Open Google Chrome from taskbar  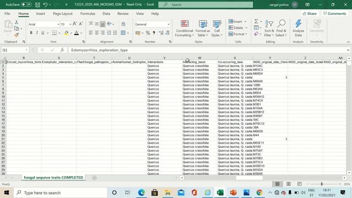(x=259, y=193)
